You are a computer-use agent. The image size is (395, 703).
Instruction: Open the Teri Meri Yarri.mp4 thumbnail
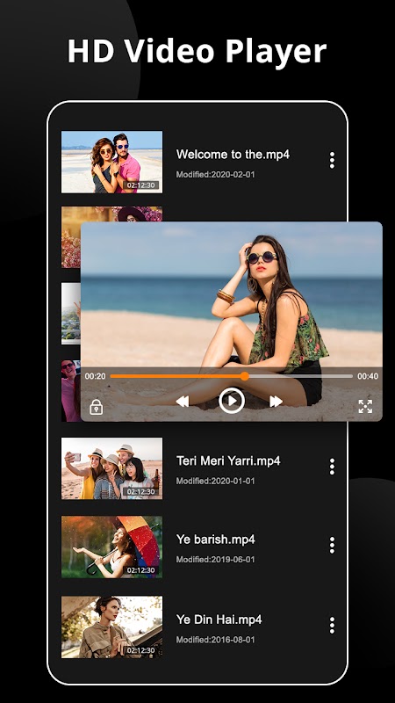112,468
